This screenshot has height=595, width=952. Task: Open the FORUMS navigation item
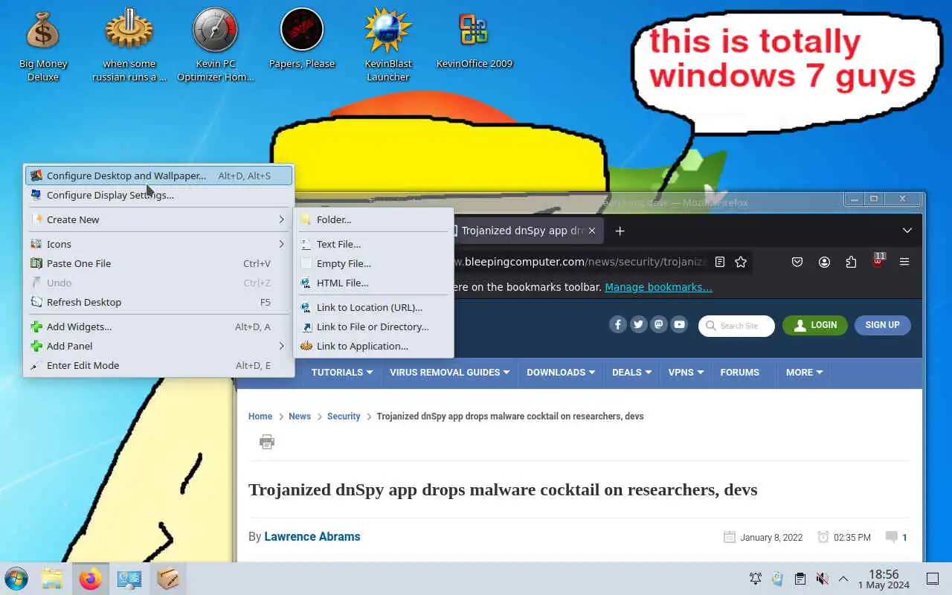pos(739,372)
